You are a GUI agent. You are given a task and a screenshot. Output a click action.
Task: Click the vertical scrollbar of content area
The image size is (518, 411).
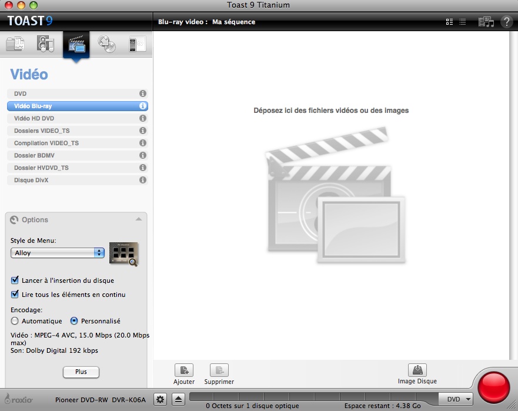tap(513, 195)
